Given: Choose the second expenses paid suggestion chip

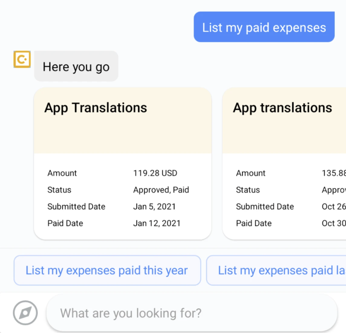Looking at the screenshot, I should [x=276, y=270].
